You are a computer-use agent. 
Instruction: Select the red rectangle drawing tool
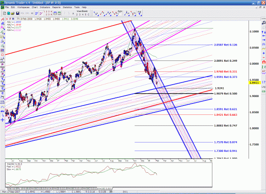pyautogui.click(x=3, y=55)
